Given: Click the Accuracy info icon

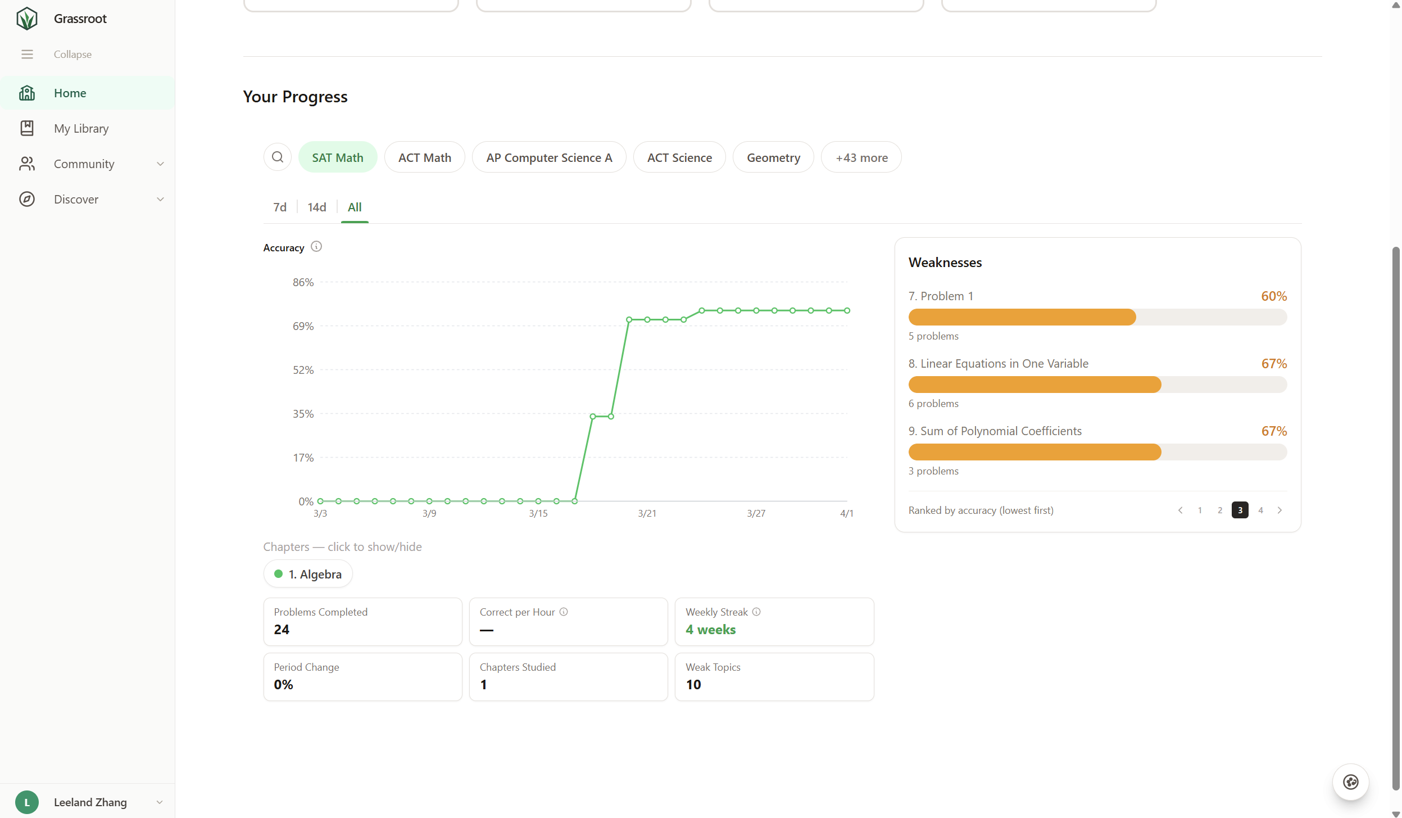Looking at the screenshot, I should coord(316,247).
